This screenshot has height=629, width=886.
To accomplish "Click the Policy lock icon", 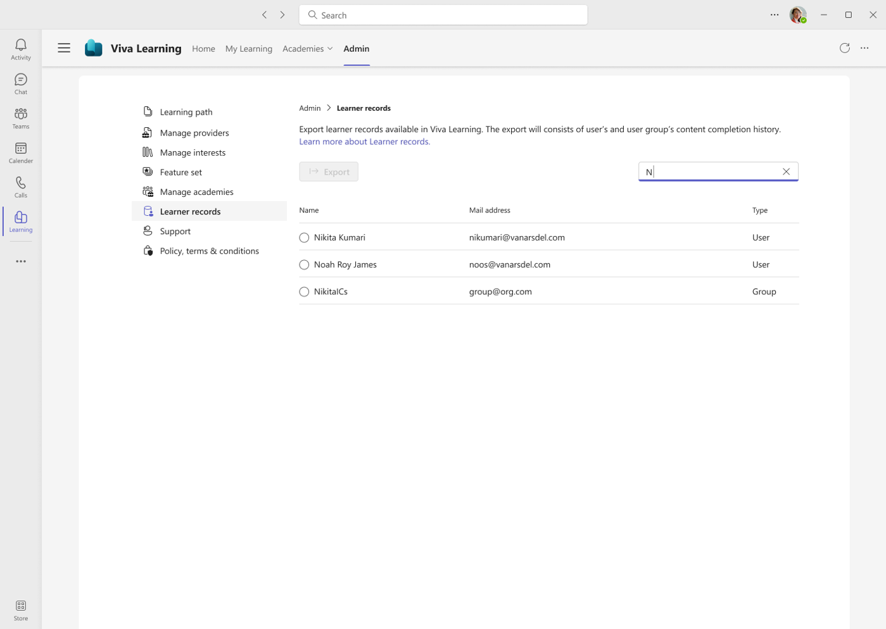I will tap(148, 251).
